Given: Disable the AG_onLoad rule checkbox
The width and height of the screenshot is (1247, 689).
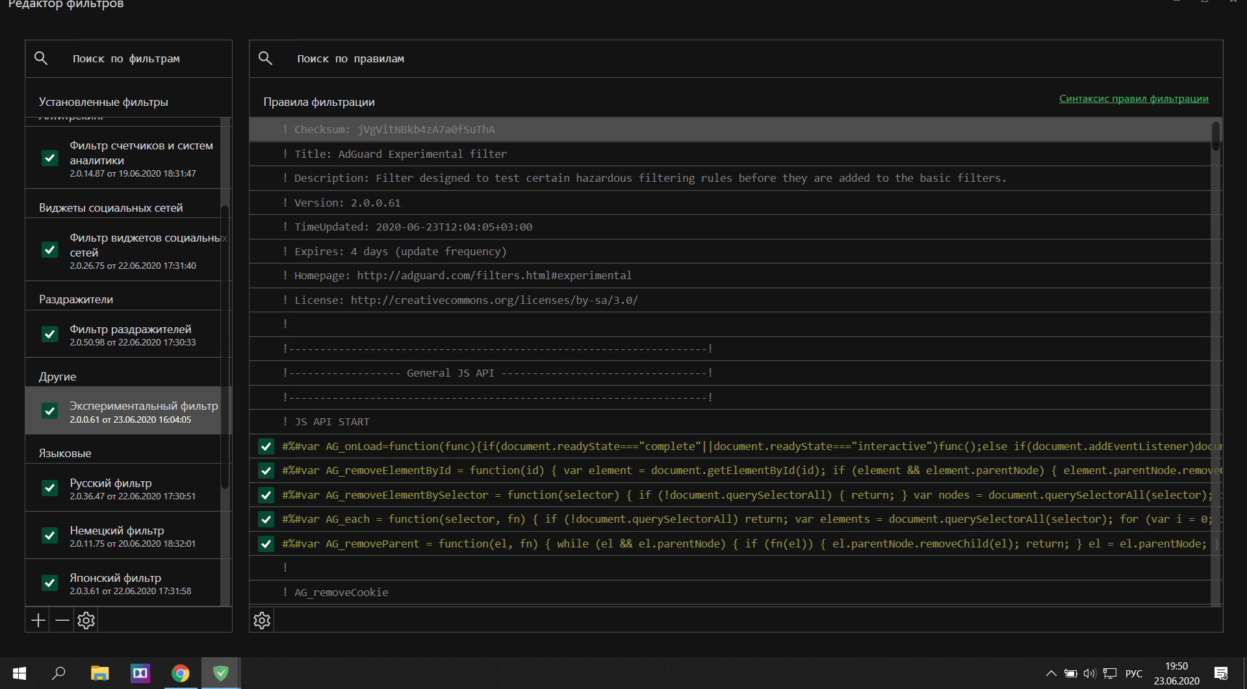Looking at the screenshot, I should pos(266,446).
